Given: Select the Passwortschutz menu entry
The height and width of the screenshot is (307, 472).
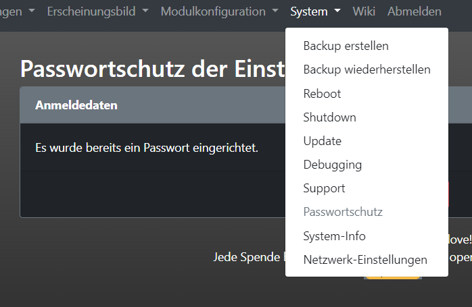Looking at the screenshot, I should pyautogui.click(x=342, y=212).
